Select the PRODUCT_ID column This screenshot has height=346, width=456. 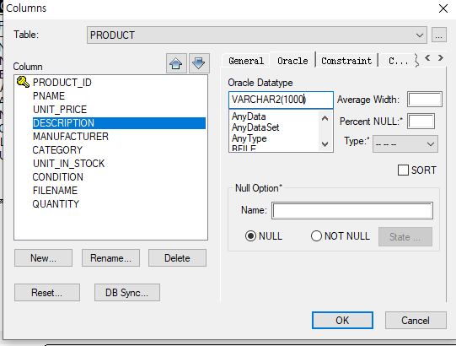point(62,83)
